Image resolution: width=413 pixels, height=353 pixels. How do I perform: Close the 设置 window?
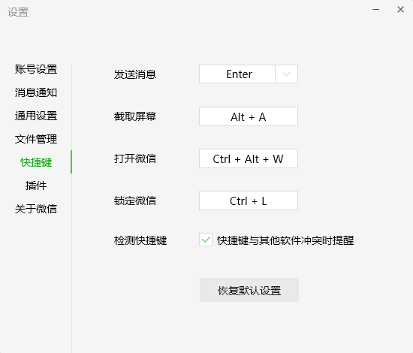(401, 10)
